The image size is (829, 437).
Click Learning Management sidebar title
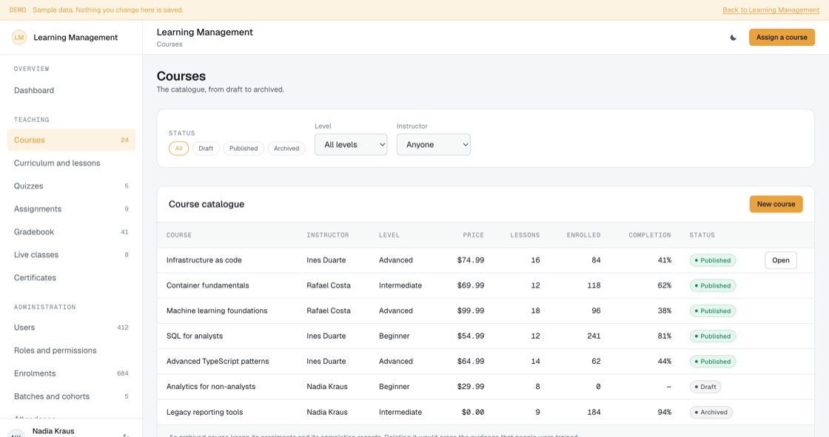click(75, 38)
